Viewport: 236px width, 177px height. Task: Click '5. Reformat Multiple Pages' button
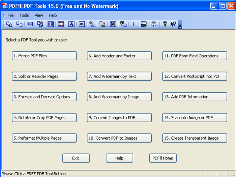[x=44, y=138]
